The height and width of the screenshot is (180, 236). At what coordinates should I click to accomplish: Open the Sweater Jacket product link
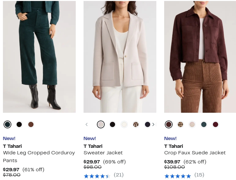(x=103, y=153)
